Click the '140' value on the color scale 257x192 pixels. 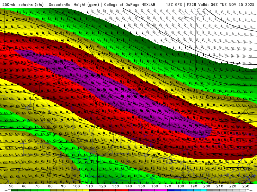click(128, 186)
